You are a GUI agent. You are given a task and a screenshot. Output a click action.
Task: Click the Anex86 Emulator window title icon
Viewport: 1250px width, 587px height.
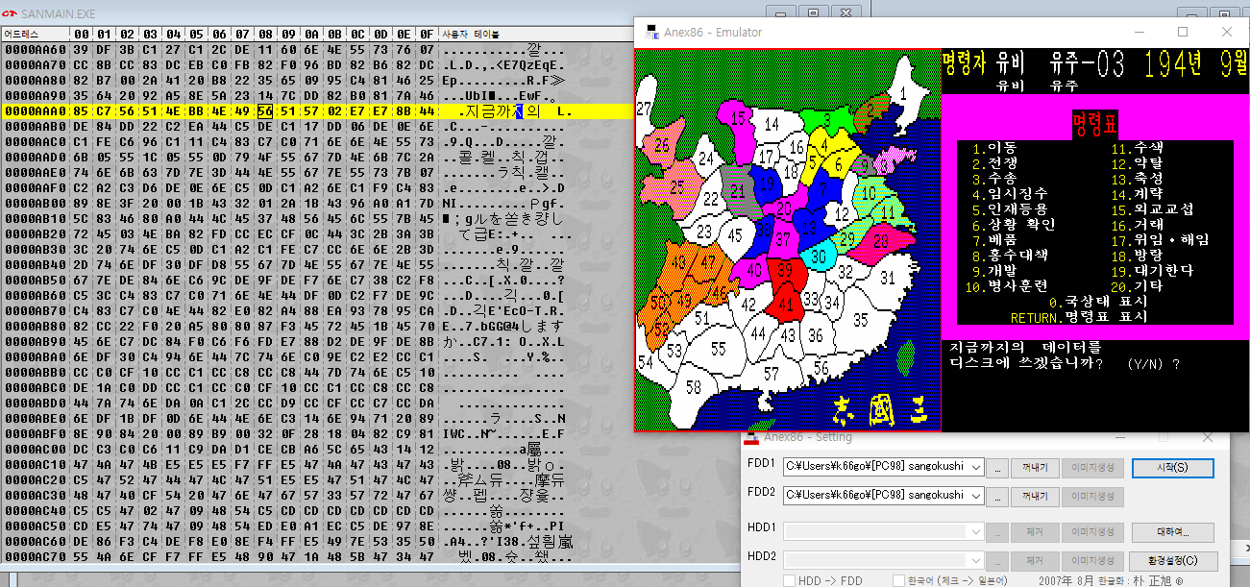coord(651,32)
